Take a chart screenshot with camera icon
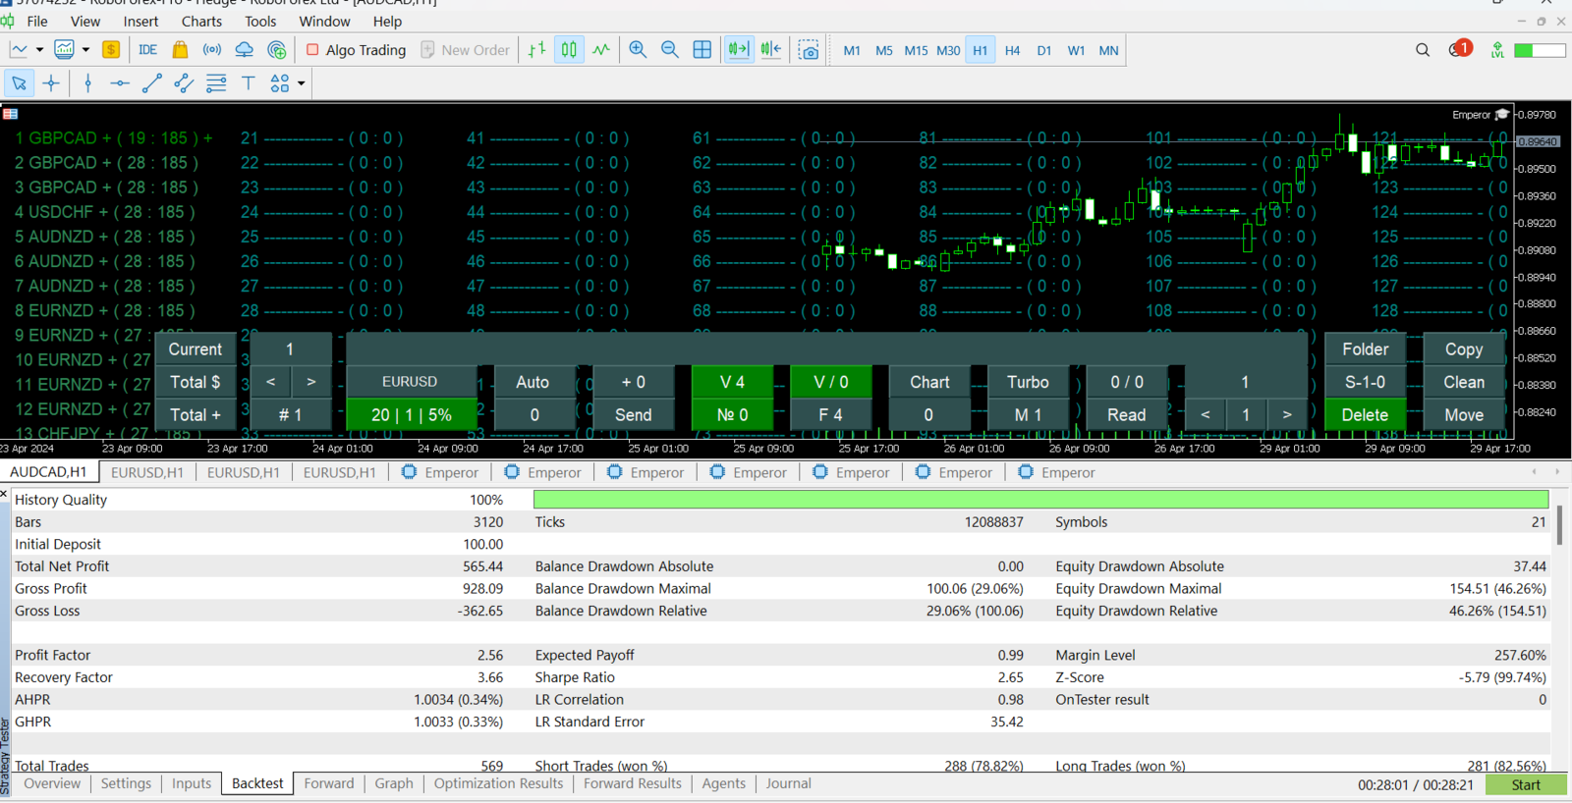The height and width of the screenshot is (803, 1572). 809,50
